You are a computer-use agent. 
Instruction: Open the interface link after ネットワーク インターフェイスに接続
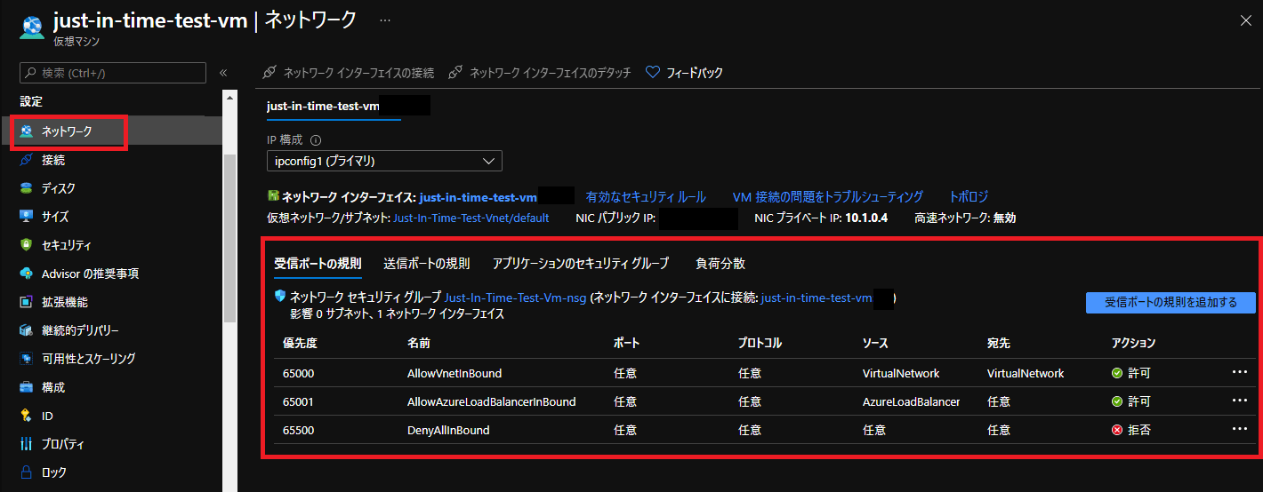coord(817,298)
